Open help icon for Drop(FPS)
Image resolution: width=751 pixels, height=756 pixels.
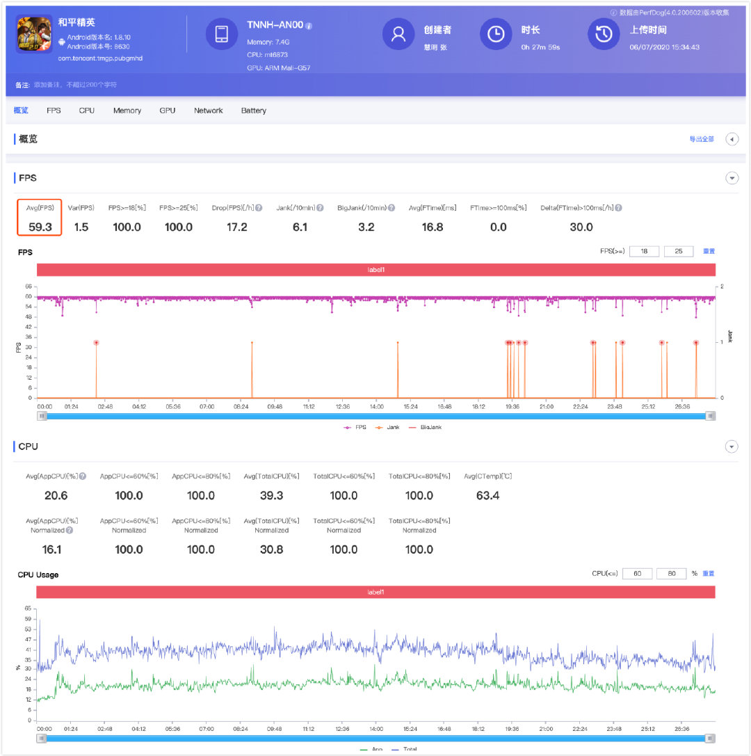point(259,208)
